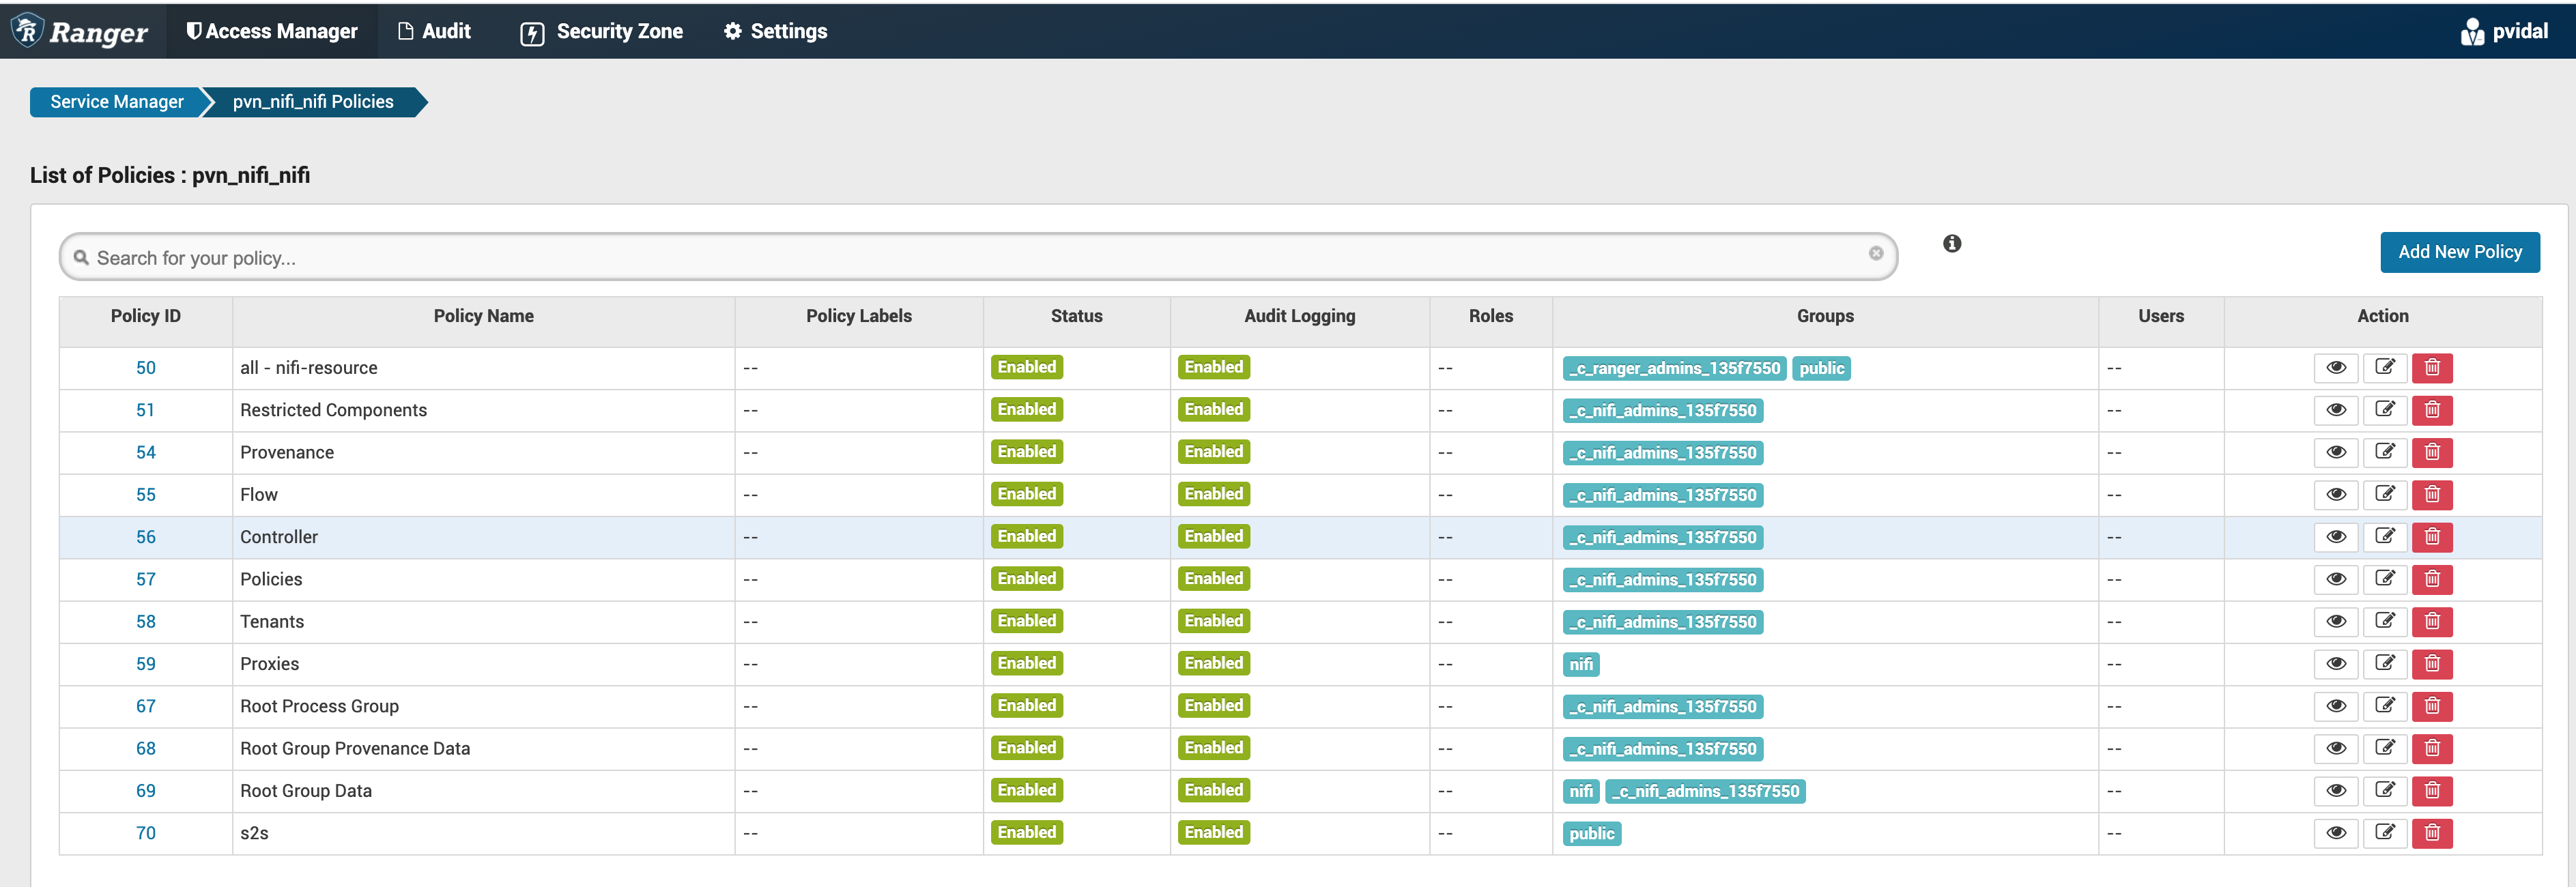Open policy ID 70 link
2576x887 pixels.
point(146,833)
